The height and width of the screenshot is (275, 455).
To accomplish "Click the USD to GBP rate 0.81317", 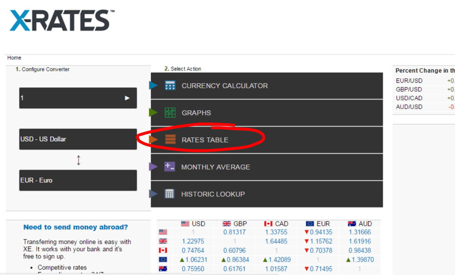I will (234, 232).
